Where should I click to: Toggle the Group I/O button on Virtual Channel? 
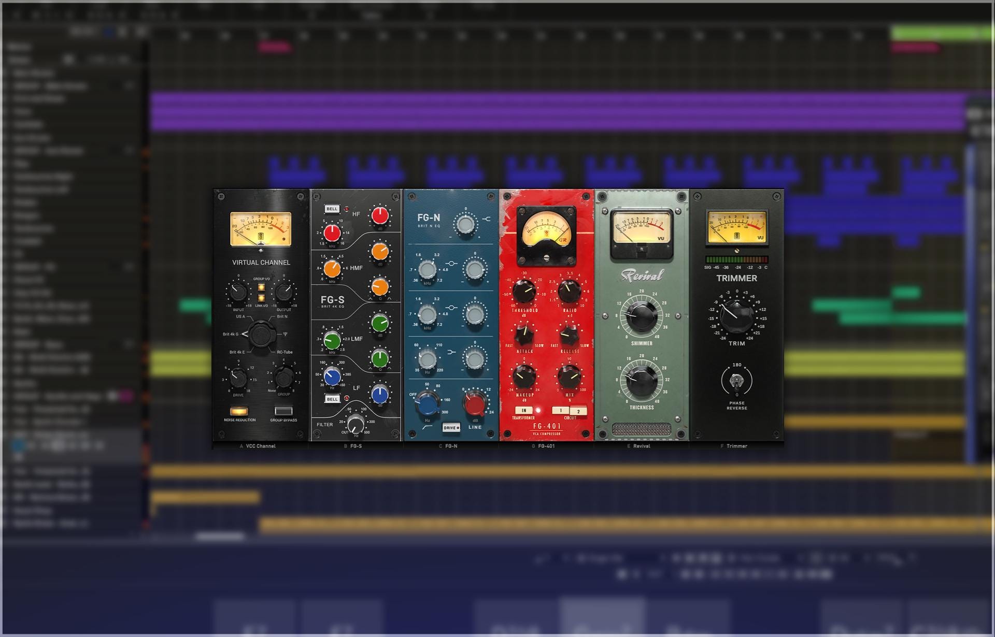(x=261, y=287)
